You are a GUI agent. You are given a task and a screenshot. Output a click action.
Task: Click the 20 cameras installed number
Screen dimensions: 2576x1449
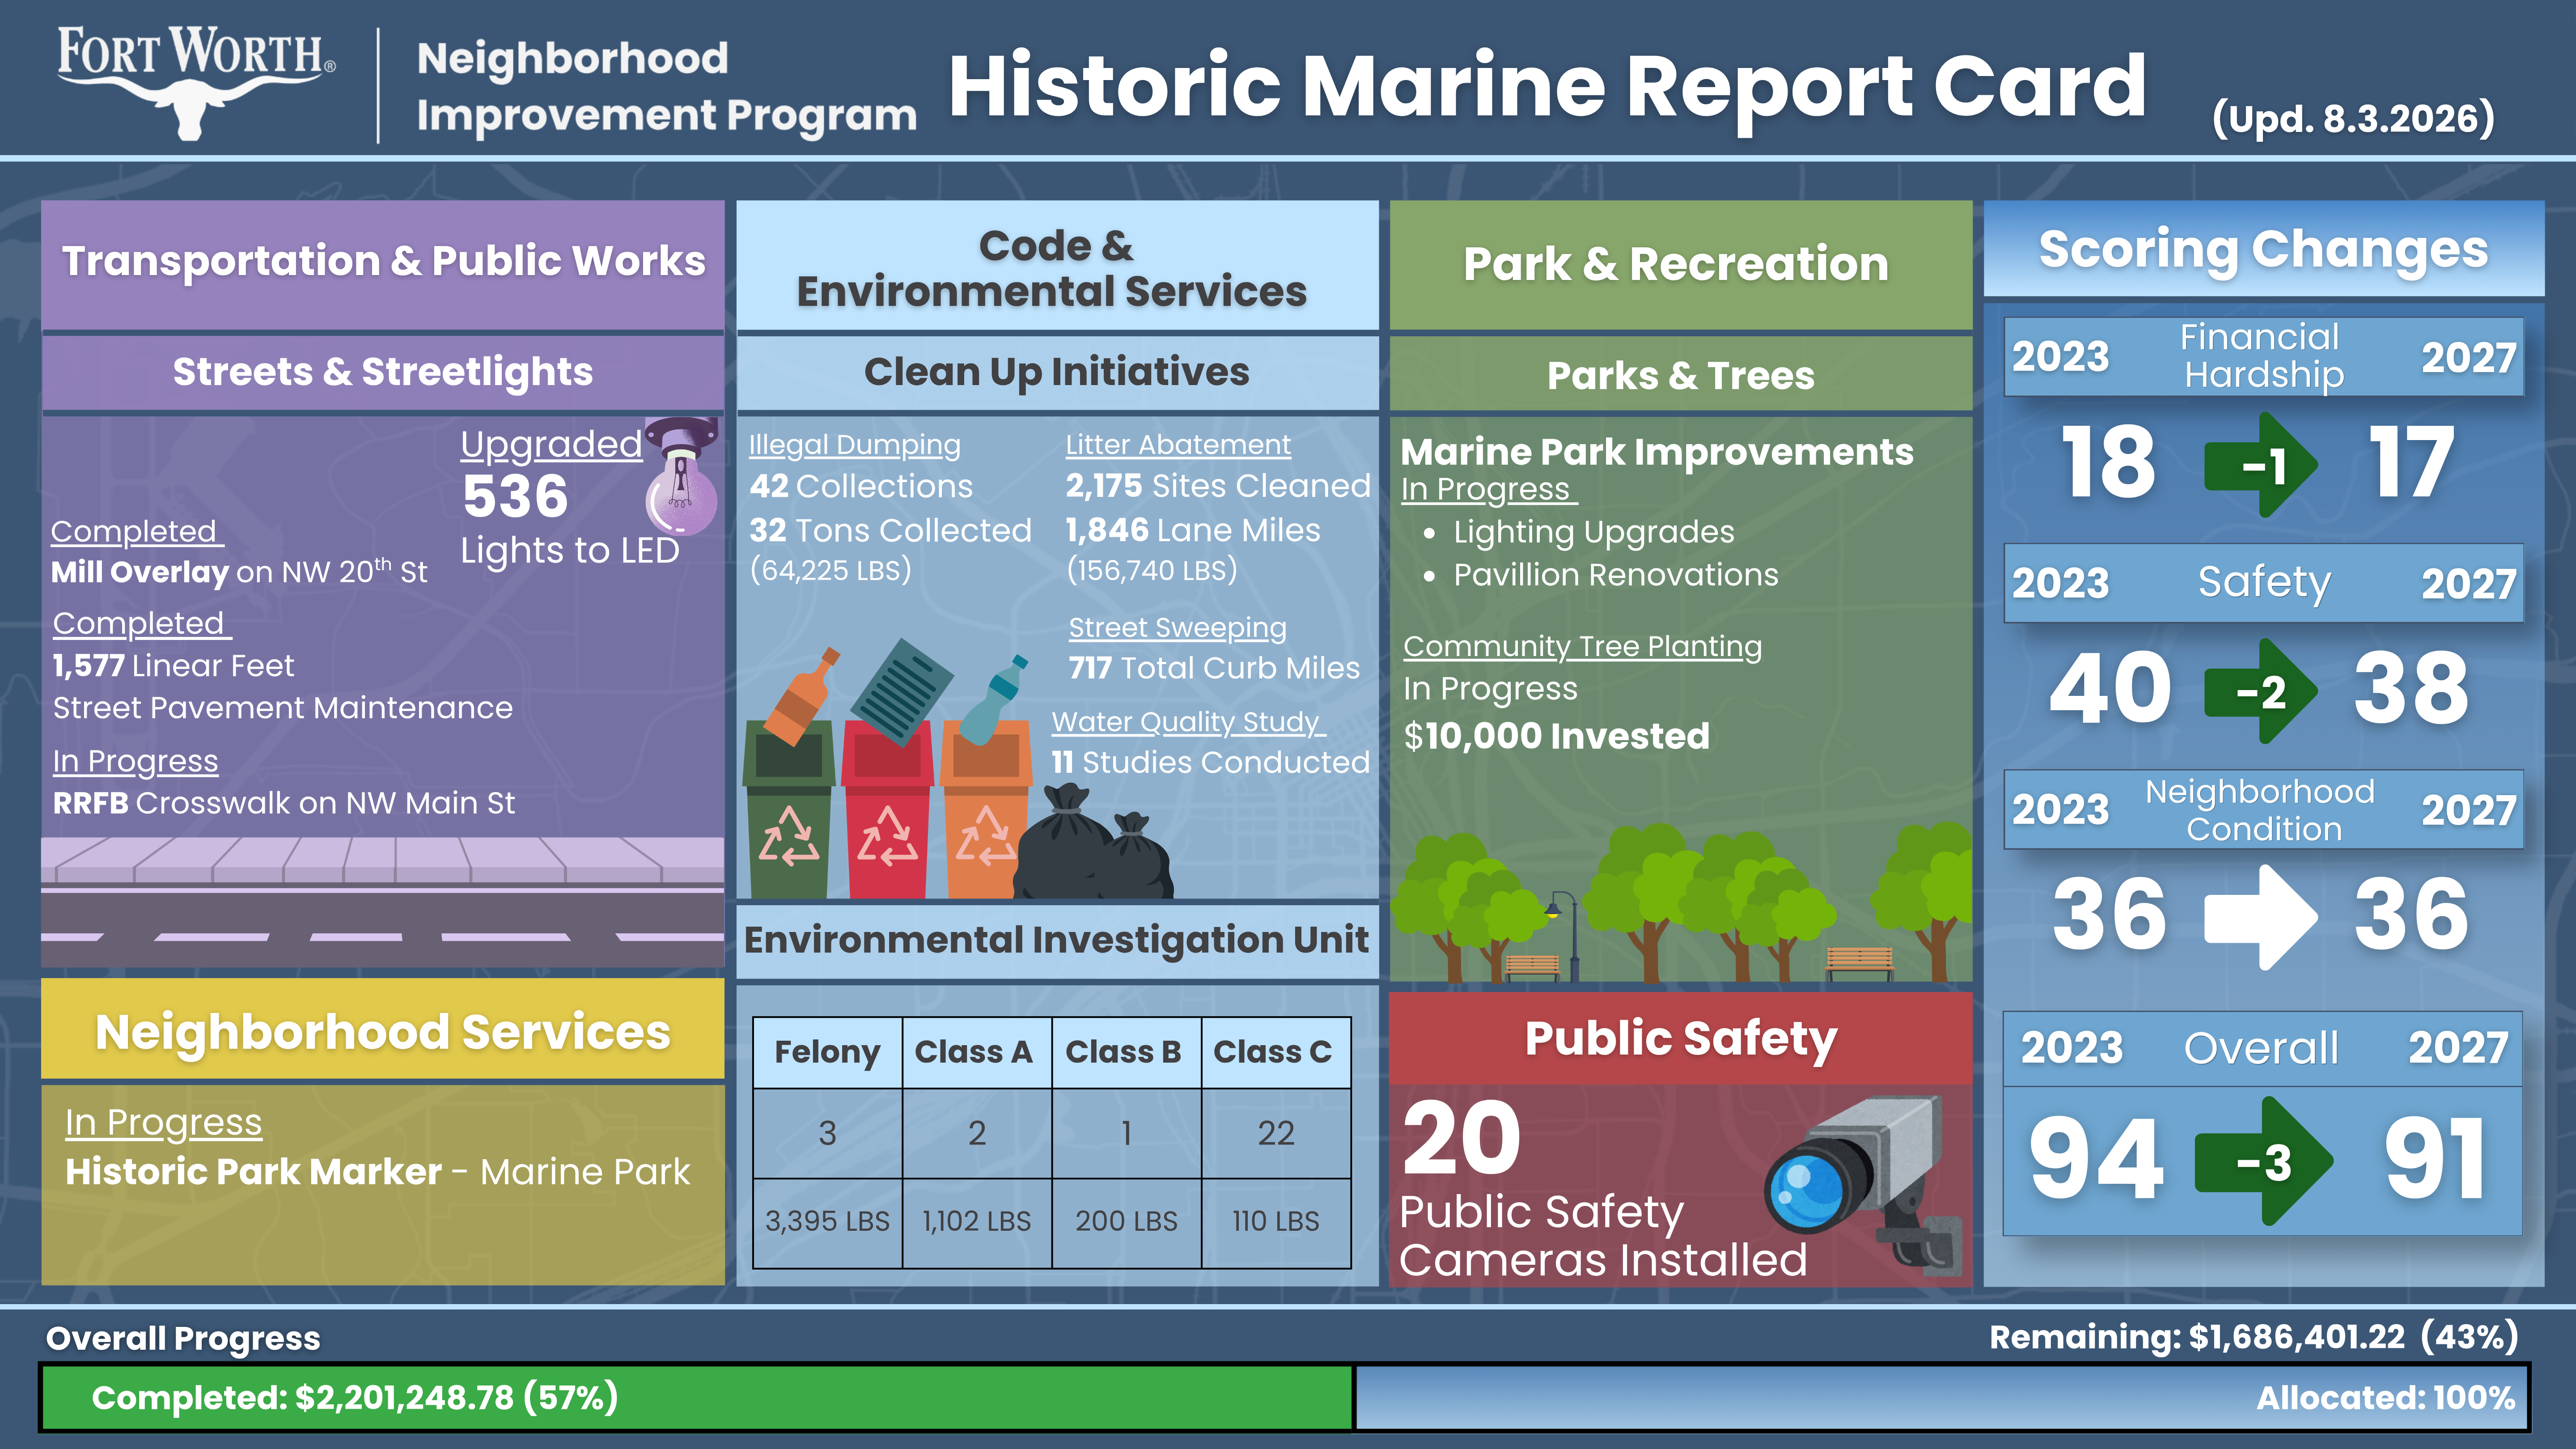point(1461,1138)
